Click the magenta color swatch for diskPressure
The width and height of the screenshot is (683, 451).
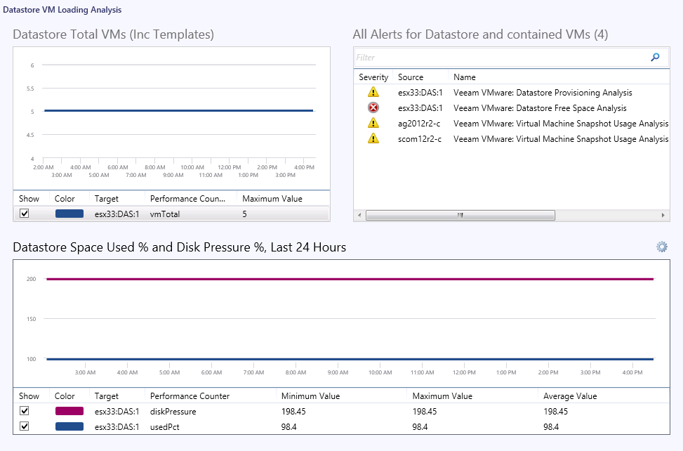coord(68,410)
